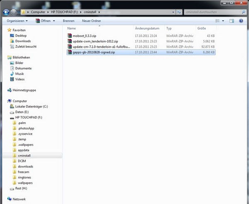Select HP TOUCHPAD (F:) in the tree
249x204 pixels.
coord(29,117)
